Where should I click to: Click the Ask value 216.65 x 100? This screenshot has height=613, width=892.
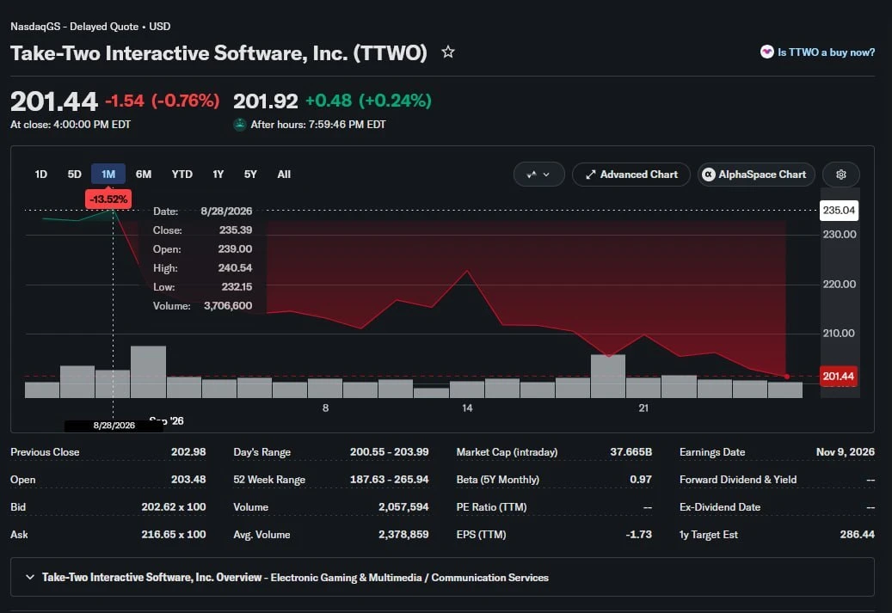(x=174, y=535)
